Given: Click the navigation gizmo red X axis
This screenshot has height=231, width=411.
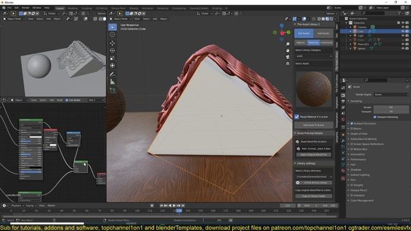Looking at the screenshot, I should coord(282,33).
